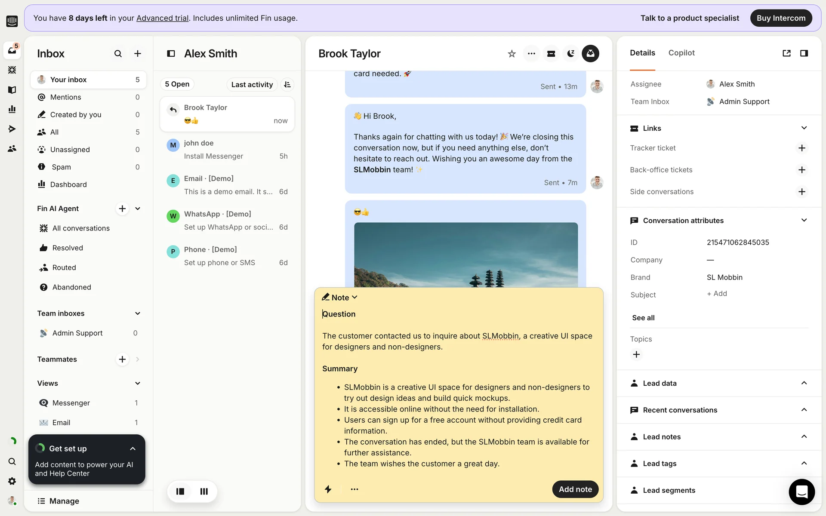The height and width of the screenshot is (516, 826).
Task: Click the Add note button
Action: [575, 489]
